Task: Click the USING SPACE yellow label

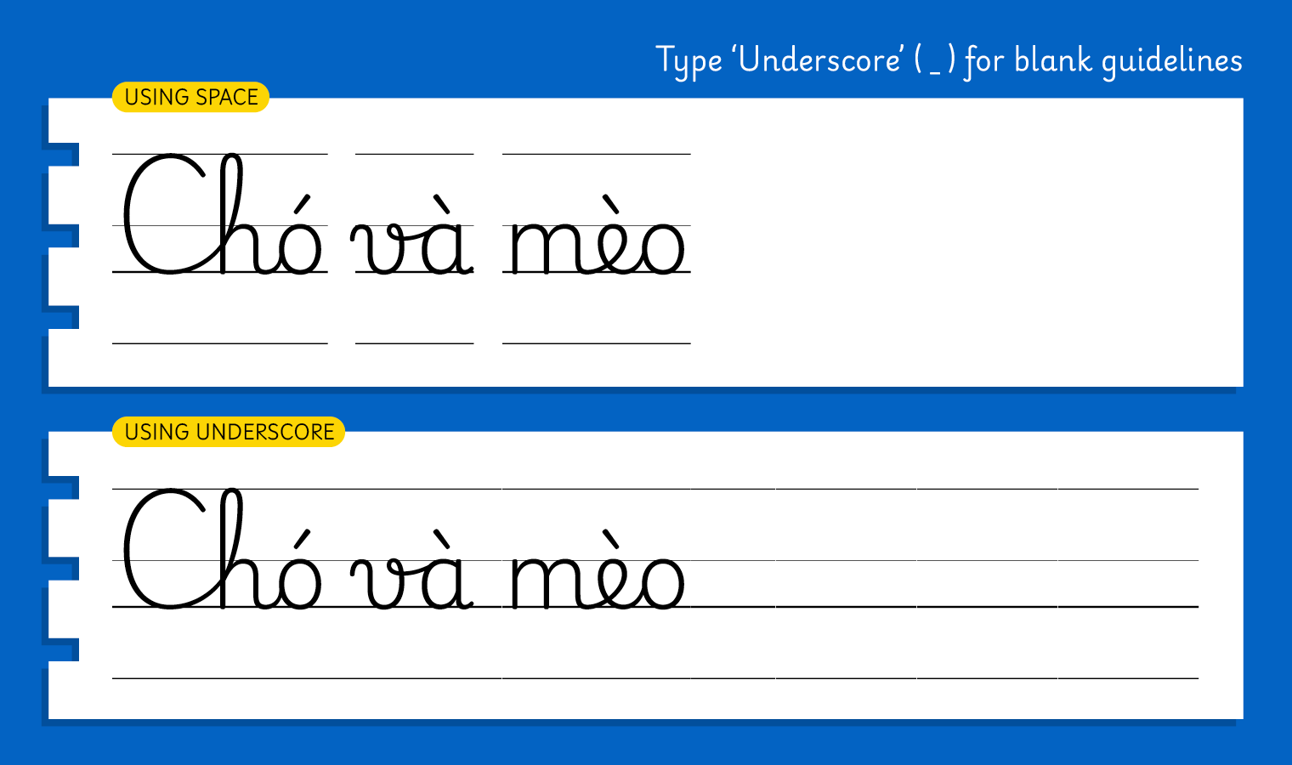Action: click(190, 97)
